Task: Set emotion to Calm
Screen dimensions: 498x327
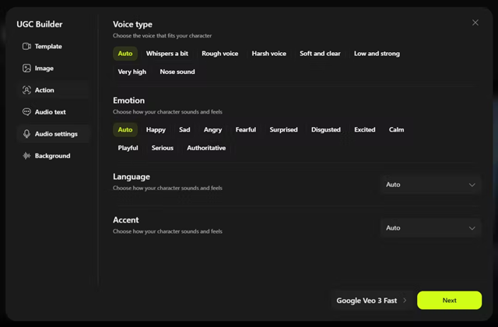Action: (396, 130)
